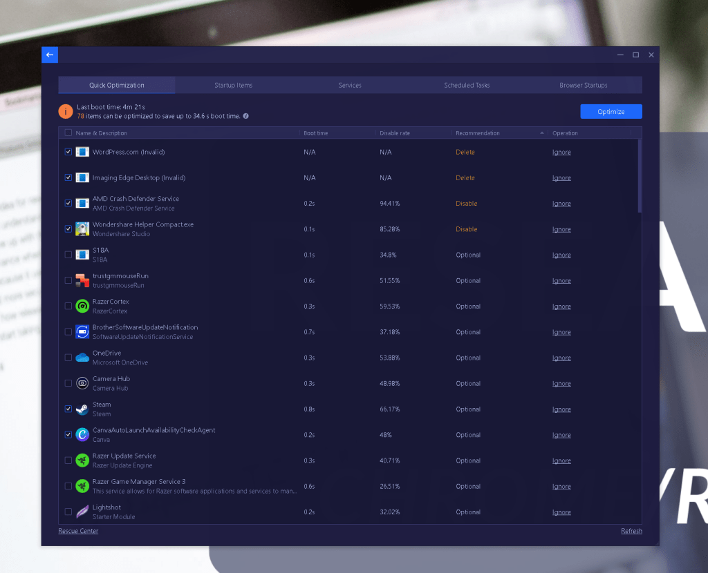The width and height of the screenshot is (708, 573).
Task: Click the trustgmmouseRun icon
Action: click(82, 280)
